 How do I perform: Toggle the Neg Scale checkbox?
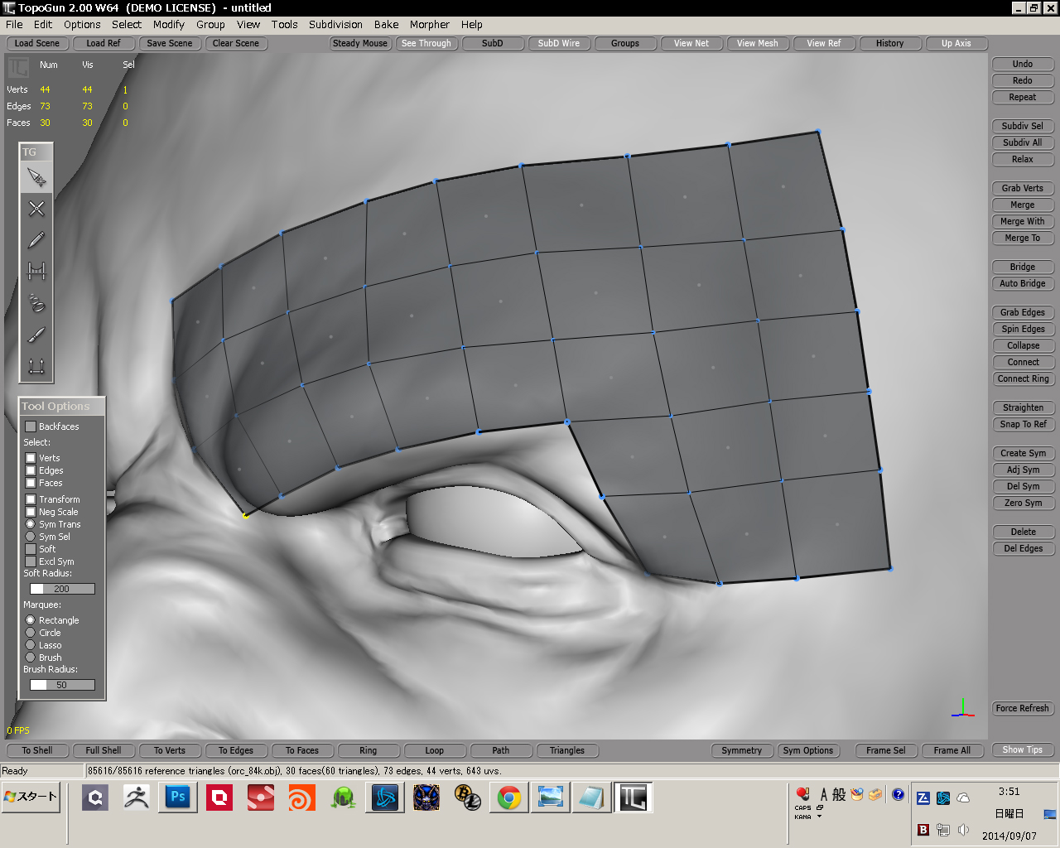(x=31, y=512)
